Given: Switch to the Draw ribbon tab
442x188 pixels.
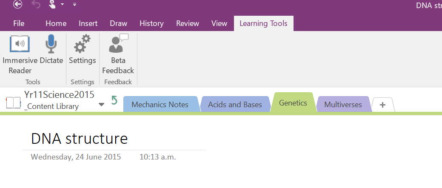Looking at the screenshot, I should (x=118, y=23).
